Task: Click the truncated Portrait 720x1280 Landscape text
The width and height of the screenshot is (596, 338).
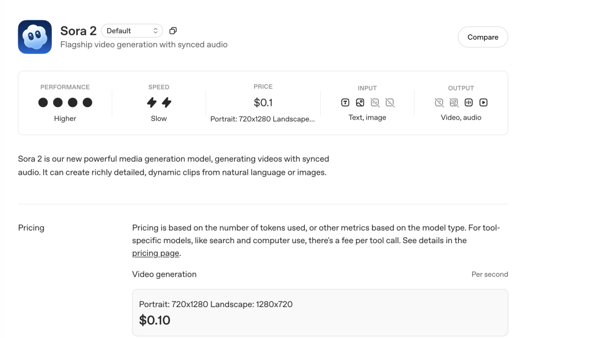Action: pyautogui.click(x=263, y=119)
